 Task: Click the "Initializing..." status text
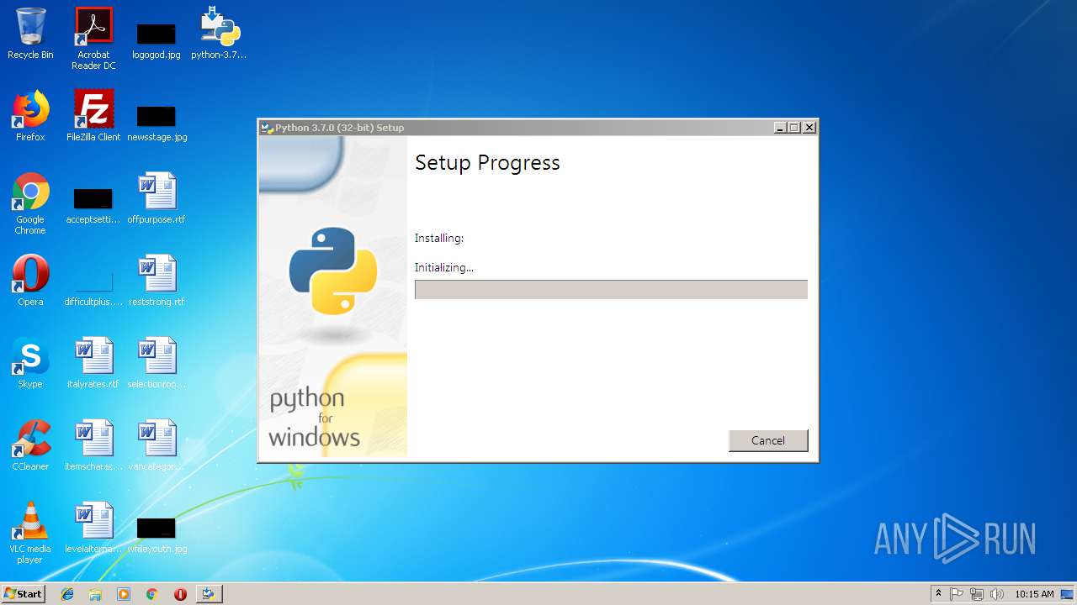pyautogui.click(x=444, y=267)
